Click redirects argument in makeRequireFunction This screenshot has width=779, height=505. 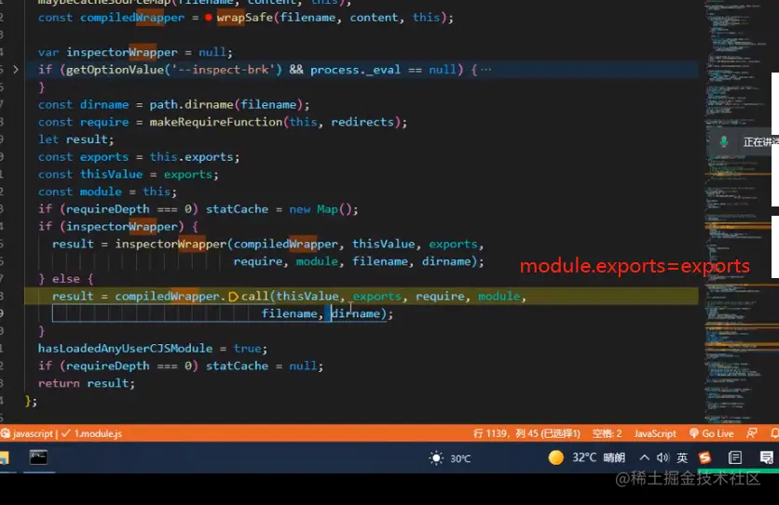(362, 122)
